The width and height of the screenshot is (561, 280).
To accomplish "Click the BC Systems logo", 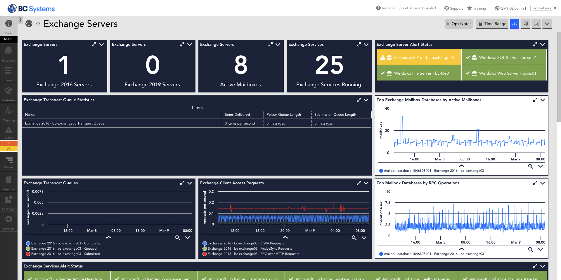I will click(x=31, y=8).
